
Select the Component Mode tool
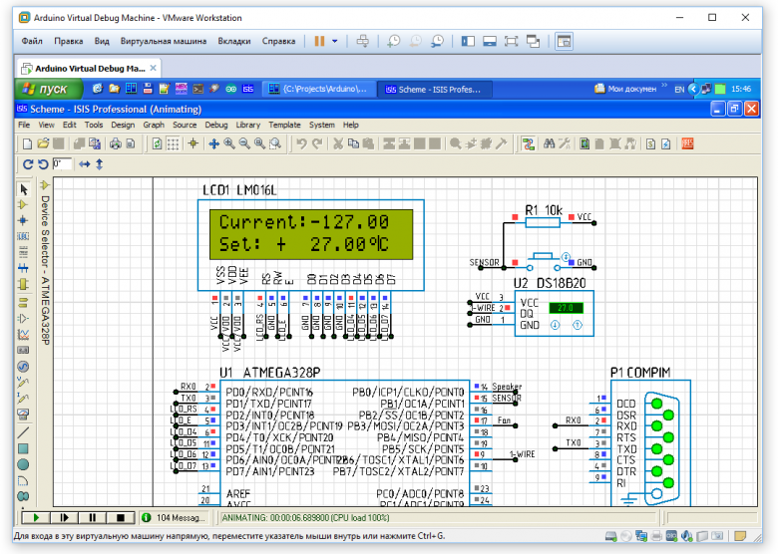23,204
